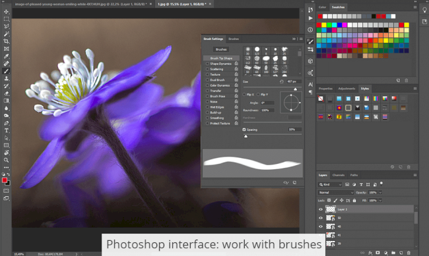Lock all with padlock icon
Screen dimensions: 429x256
pyautogui.click(x=354, y=200)
